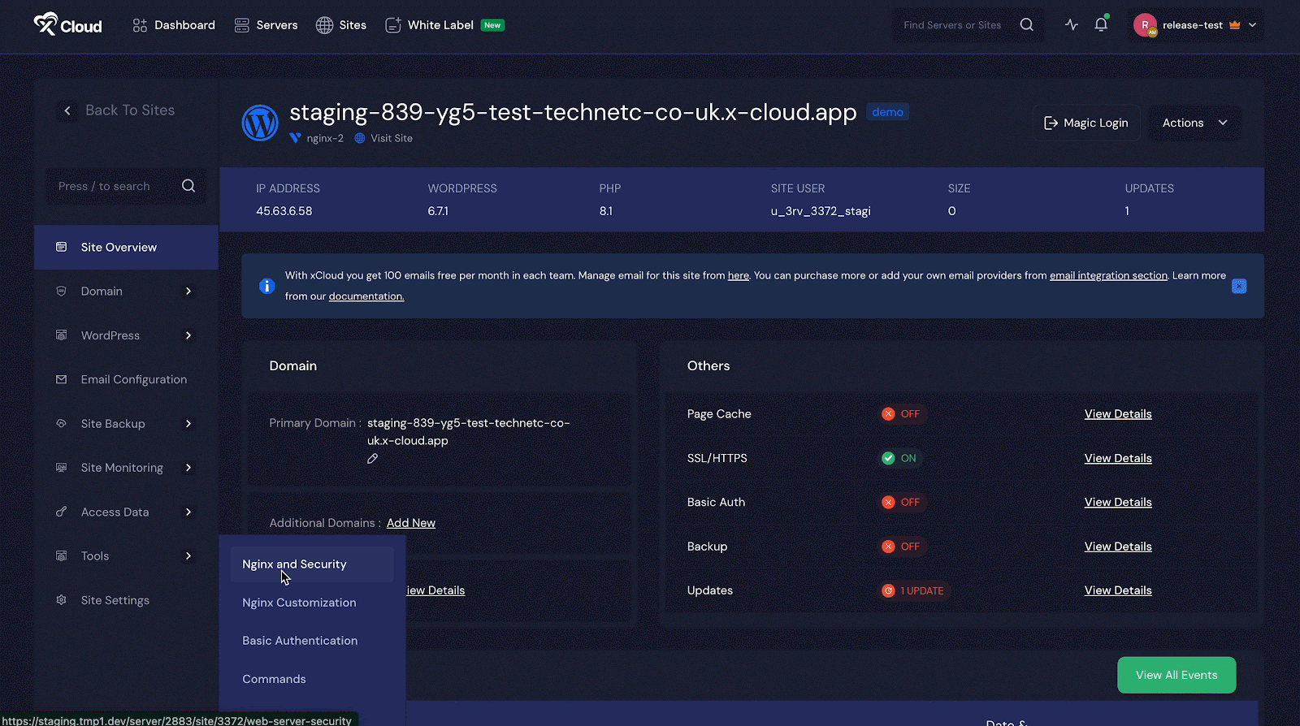This screenshot has width=1300, height=726.
Task: Click the WordPress sidebar icon
Action: click(x=61, y=335)
